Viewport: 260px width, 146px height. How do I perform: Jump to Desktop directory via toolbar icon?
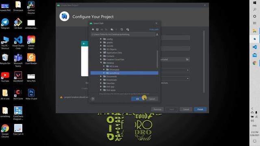[x=97, y=30]
